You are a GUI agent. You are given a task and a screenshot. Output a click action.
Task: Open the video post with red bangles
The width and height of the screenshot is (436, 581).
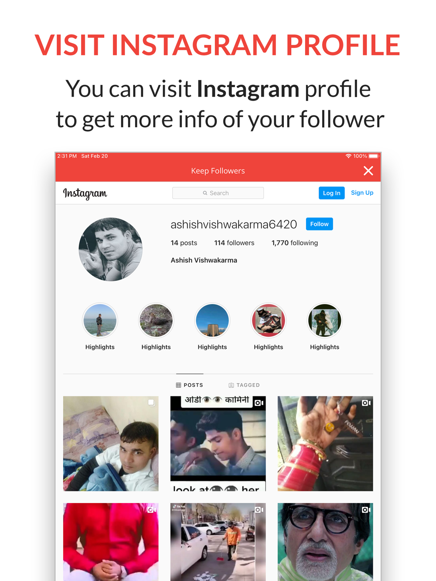point(325,443)
